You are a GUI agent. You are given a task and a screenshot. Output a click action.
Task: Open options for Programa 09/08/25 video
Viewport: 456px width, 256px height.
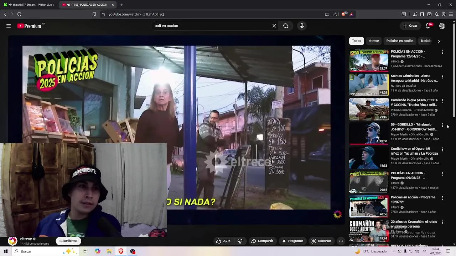(442, 174)
